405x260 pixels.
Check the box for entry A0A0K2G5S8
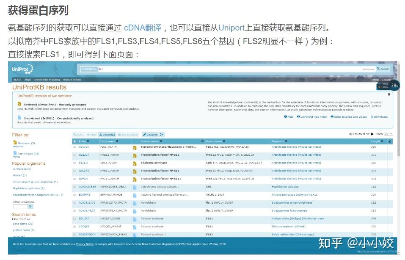(74, 187)
